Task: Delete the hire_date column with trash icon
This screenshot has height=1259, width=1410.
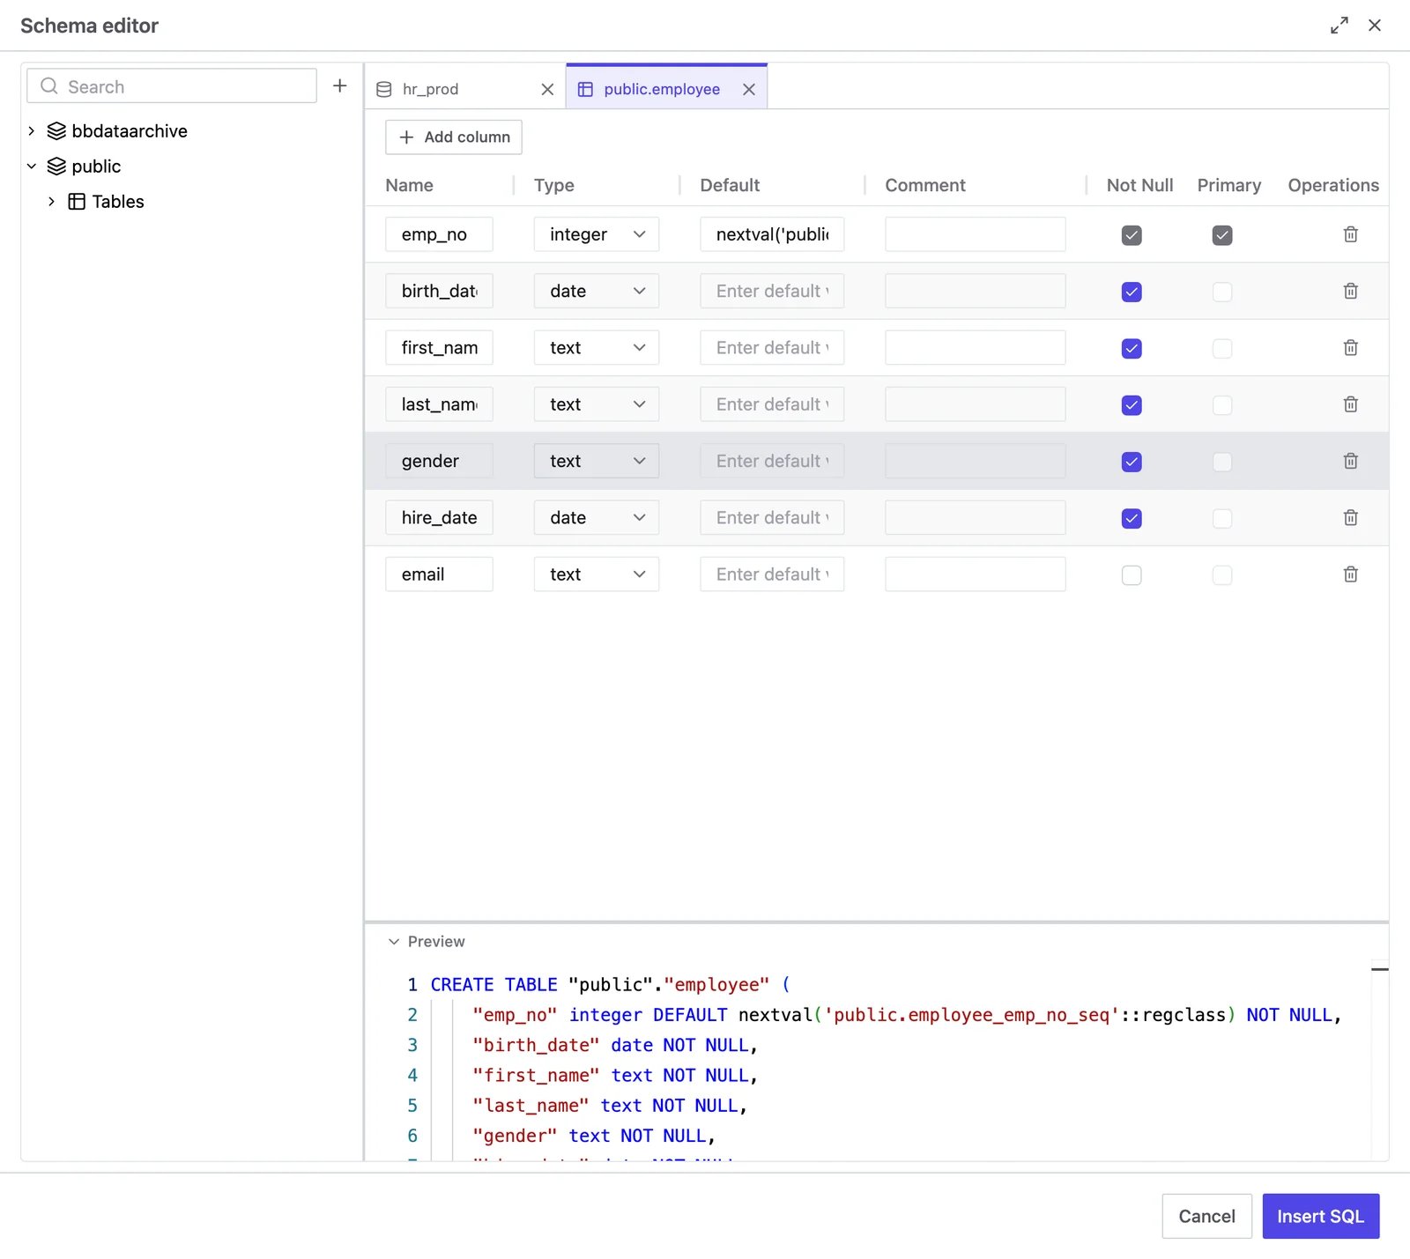Action: pos(1350,518)
